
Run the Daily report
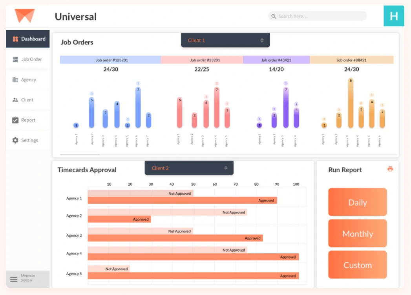[x=358, y=202]
